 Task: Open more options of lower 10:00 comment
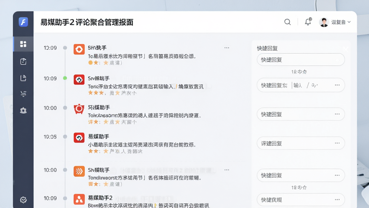(227, 170)
